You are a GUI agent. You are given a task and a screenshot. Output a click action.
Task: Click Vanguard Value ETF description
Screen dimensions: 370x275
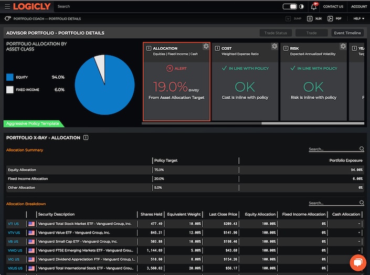click(x=74, y=232)
